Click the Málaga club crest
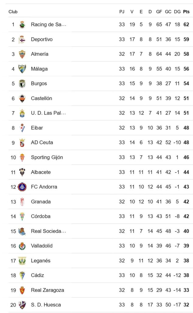 [x=22, y=69]
